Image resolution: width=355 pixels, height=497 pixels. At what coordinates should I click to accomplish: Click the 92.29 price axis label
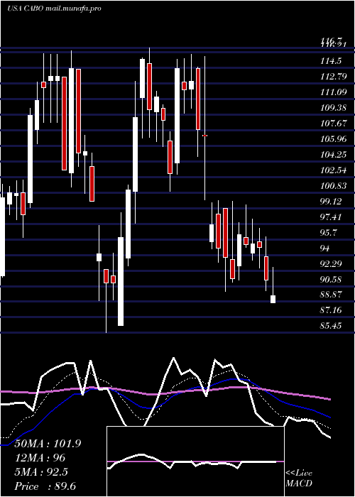[331, 263]
